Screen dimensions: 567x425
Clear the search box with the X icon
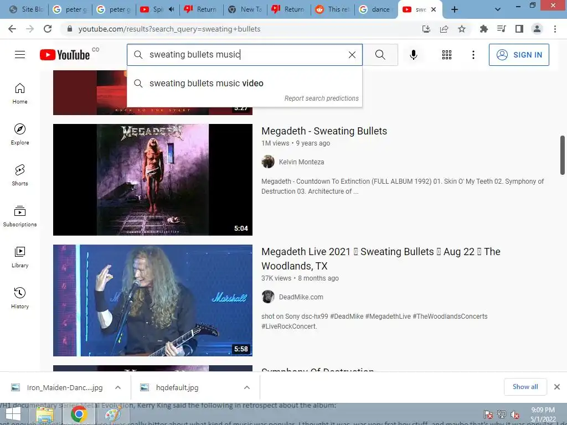pyautogui.click(x=352, y=55)
